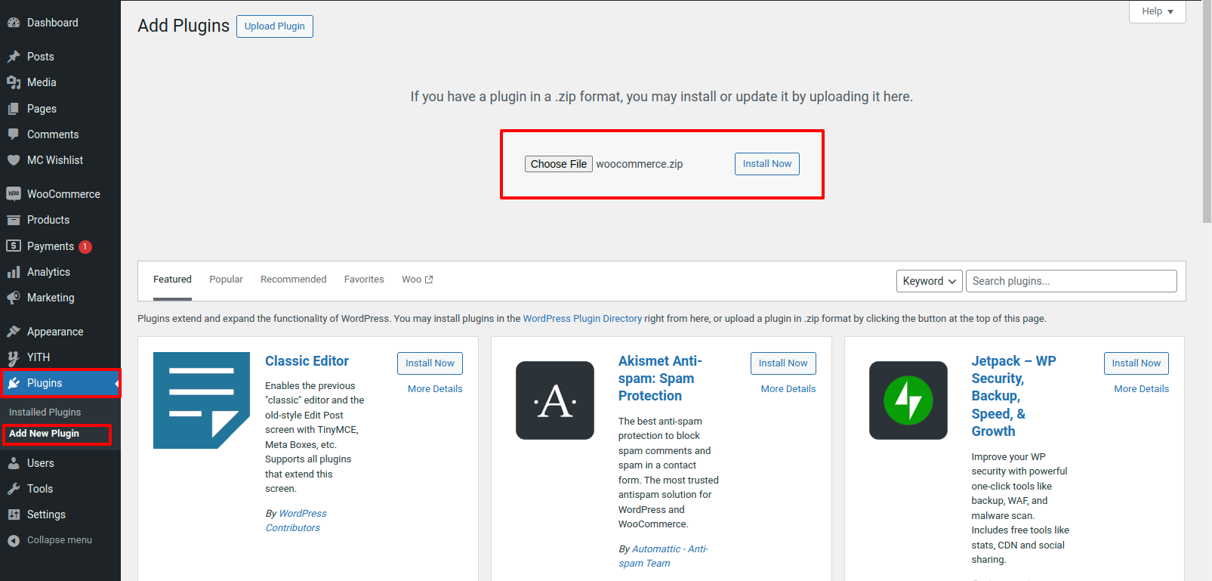Switch to the Featured tab
Screen dimensions: 1212x581
(x=172, y=280)
